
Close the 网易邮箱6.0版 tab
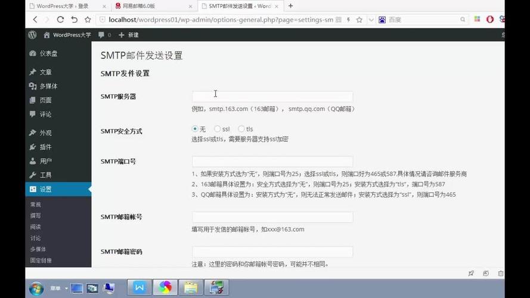point(190,7)
